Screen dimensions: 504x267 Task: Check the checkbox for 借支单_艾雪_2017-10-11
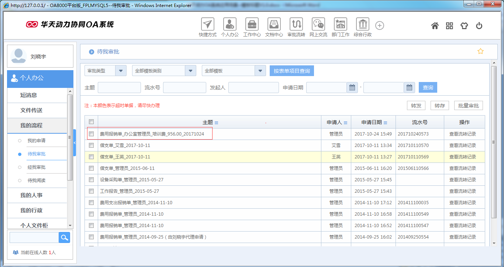click(x=91, y=145)
